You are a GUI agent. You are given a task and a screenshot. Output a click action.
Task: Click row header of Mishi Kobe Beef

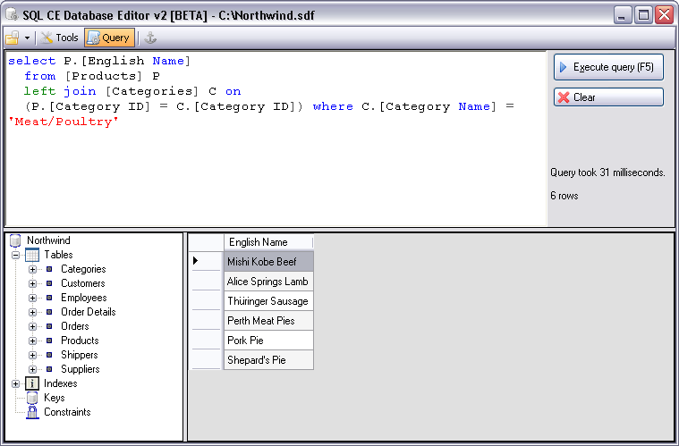pos(206,261)
